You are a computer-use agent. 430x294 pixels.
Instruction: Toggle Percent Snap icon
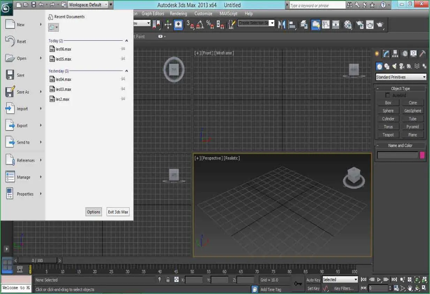[210, 24]
